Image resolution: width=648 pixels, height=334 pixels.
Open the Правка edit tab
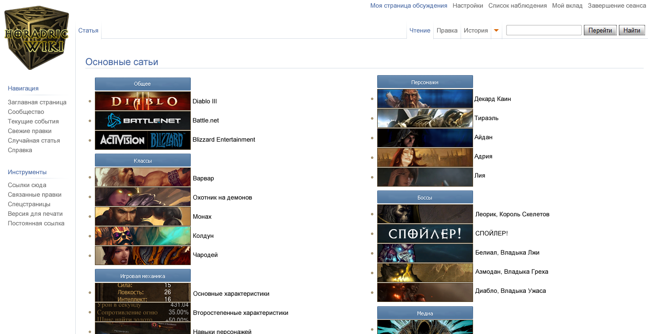click(447, 31)
